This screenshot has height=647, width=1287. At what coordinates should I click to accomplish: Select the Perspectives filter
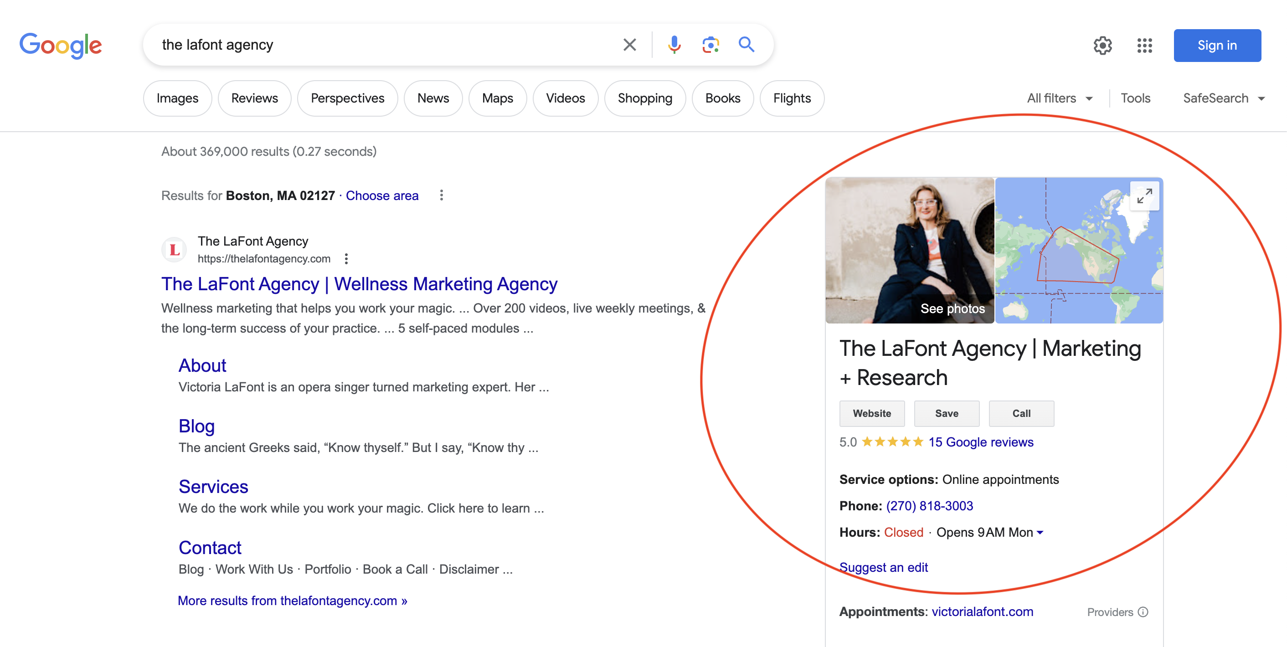tap(347, 98)
